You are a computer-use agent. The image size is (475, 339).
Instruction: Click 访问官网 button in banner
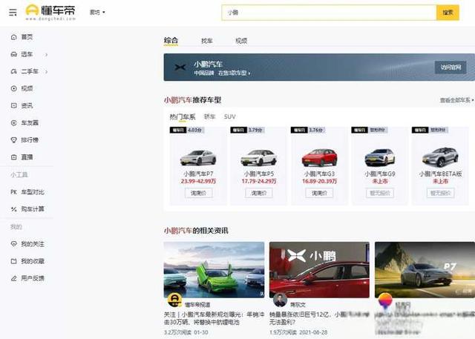click(451, 68)
